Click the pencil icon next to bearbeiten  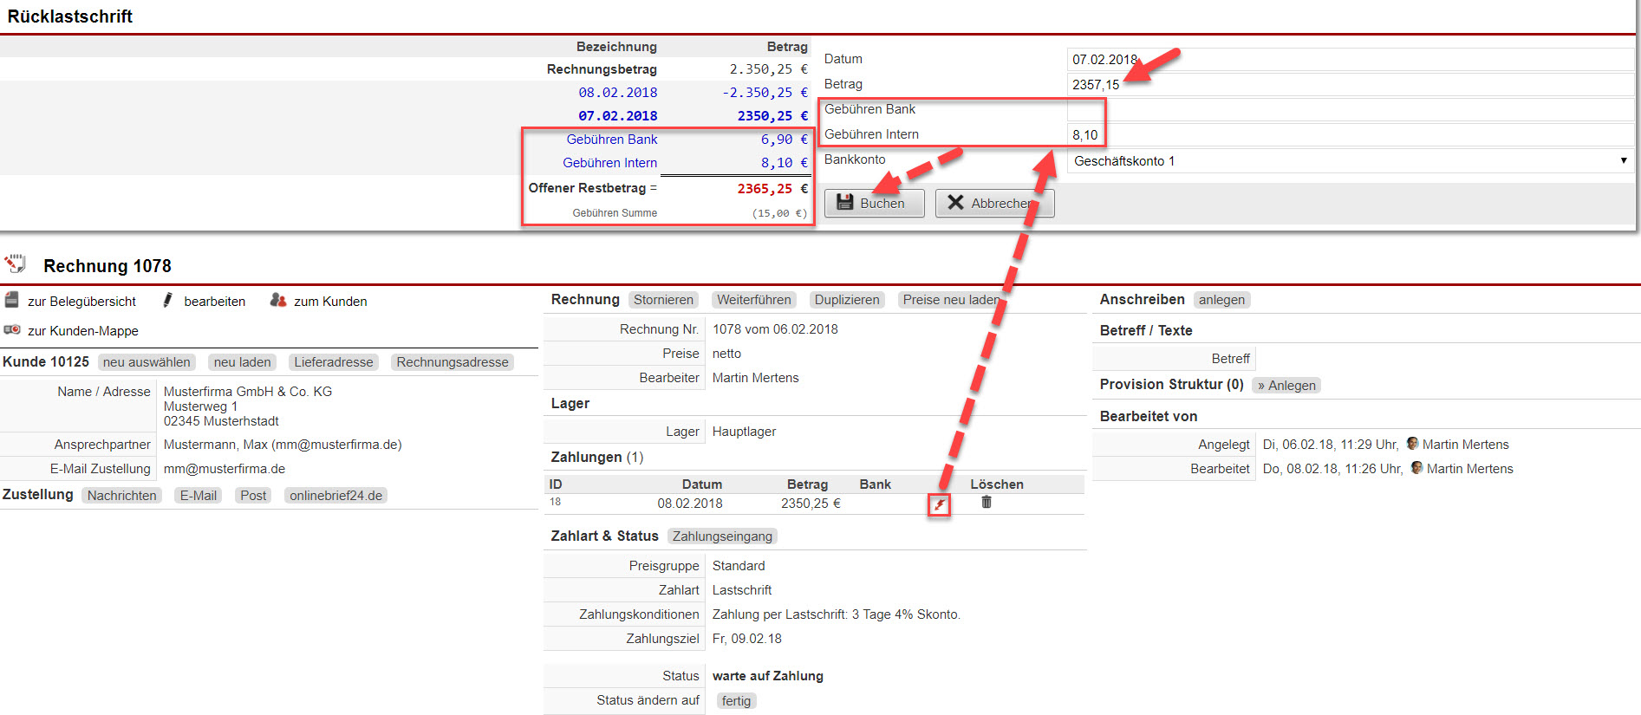click(168, 301)
